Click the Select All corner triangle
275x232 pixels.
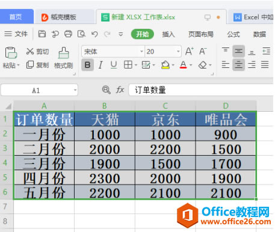(x=8, y=106)
